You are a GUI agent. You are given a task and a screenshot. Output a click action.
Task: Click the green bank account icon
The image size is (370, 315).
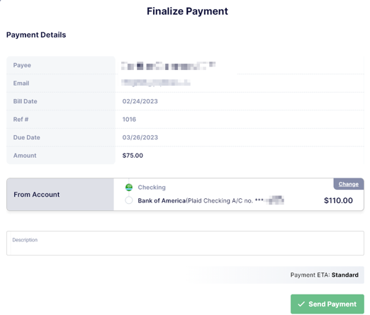129,188
